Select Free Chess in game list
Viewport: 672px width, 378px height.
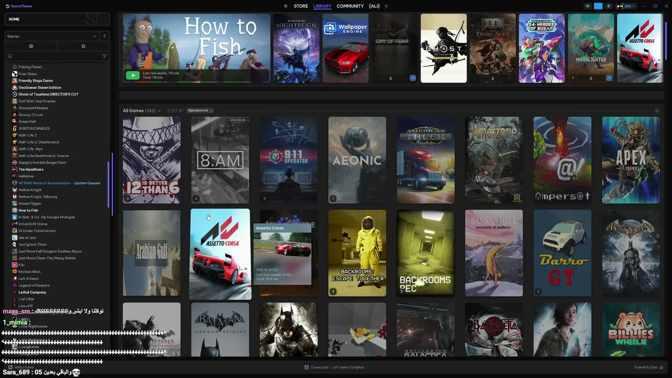click(x=28, y=74)
